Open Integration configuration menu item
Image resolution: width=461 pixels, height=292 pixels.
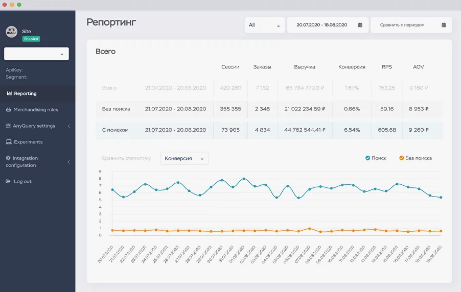point(38,161)
